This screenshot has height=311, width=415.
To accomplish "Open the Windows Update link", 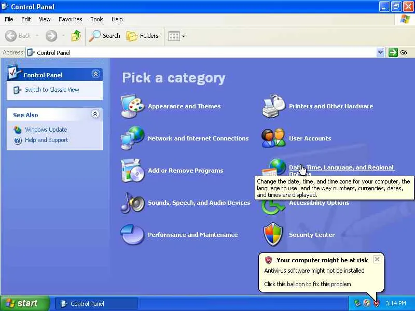I will (46, 130).
